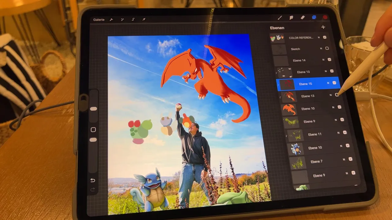Tap the highlighted Ebene 15 layer name

[x=305, y=84]
